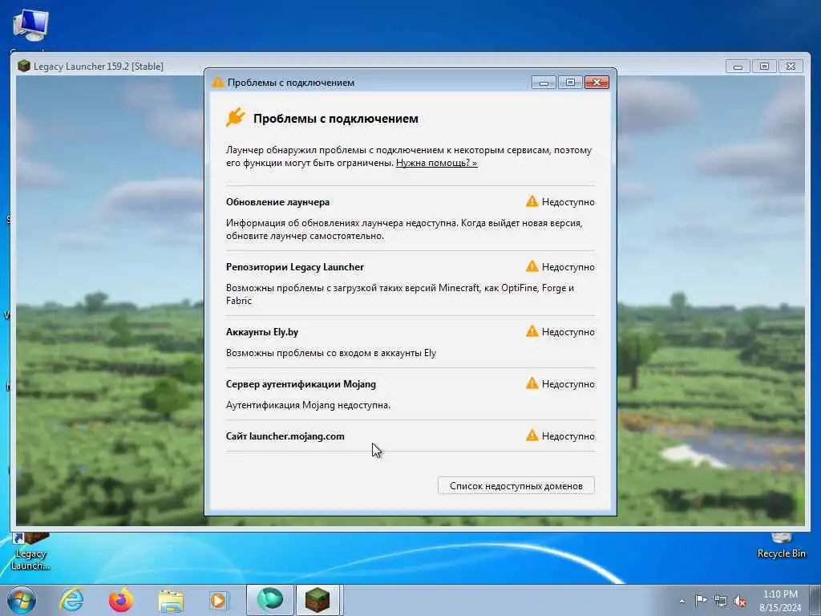
Task: Close the 'Проблемы с подключением' dialog
Action: (x=597, y=83)
